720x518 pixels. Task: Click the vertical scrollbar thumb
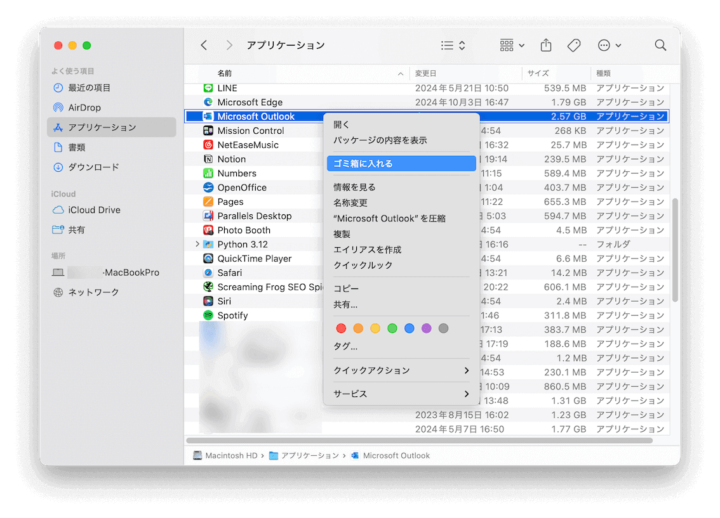pos(675,250)
